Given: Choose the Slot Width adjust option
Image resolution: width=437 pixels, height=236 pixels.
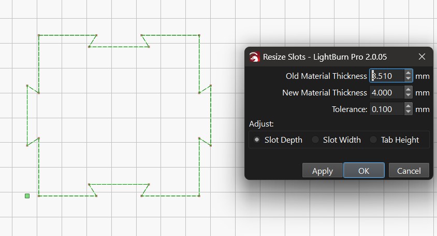Looking at the screenshot, I should click(x=315, y=140).
